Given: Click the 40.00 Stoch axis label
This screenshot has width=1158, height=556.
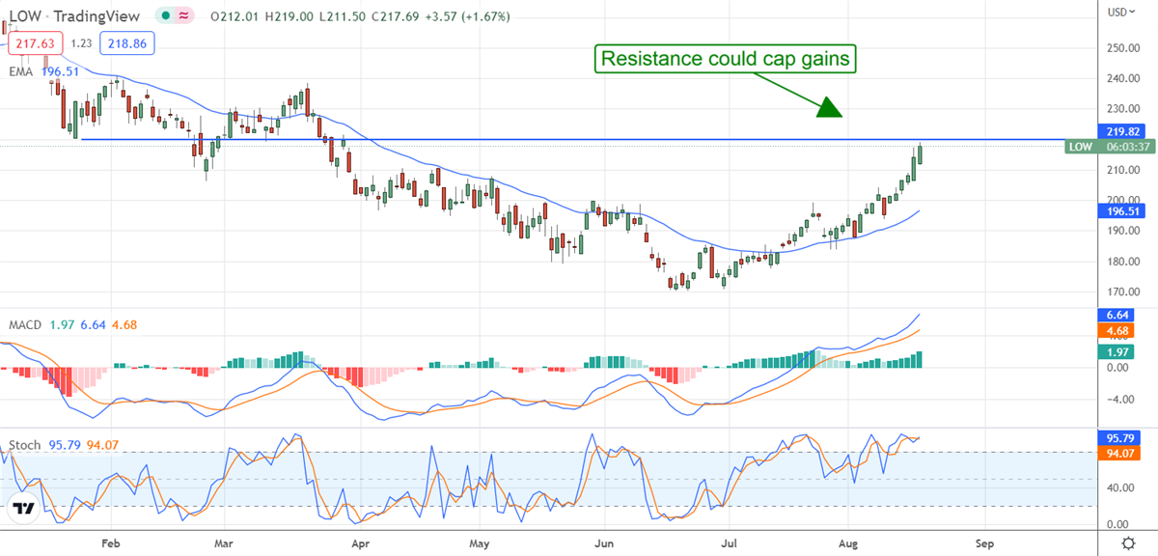Looking at the screenshot, I should (1119, 487).
